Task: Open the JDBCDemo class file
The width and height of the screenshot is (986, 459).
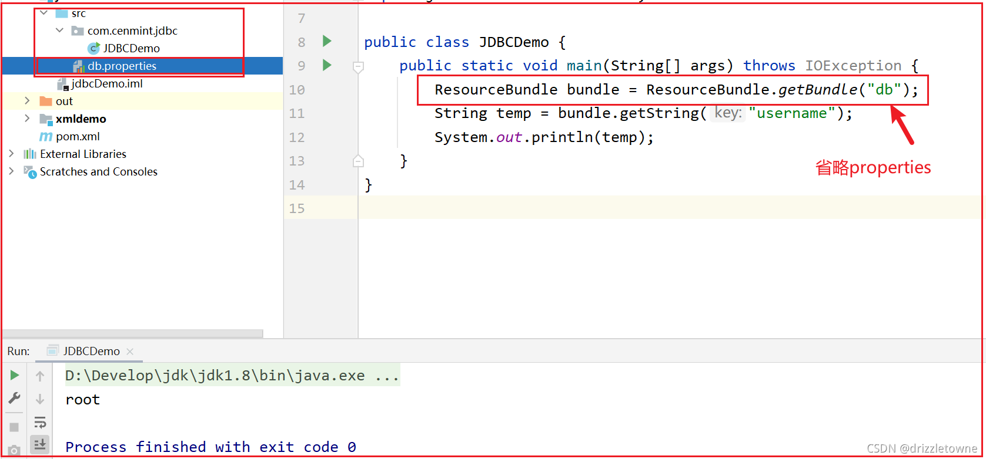Action: point(132,48)
